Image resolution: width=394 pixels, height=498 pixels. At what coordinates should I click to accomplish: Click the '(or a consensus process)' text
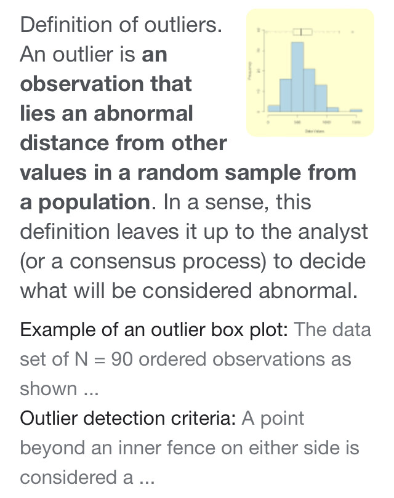click(x=143, y=262)
